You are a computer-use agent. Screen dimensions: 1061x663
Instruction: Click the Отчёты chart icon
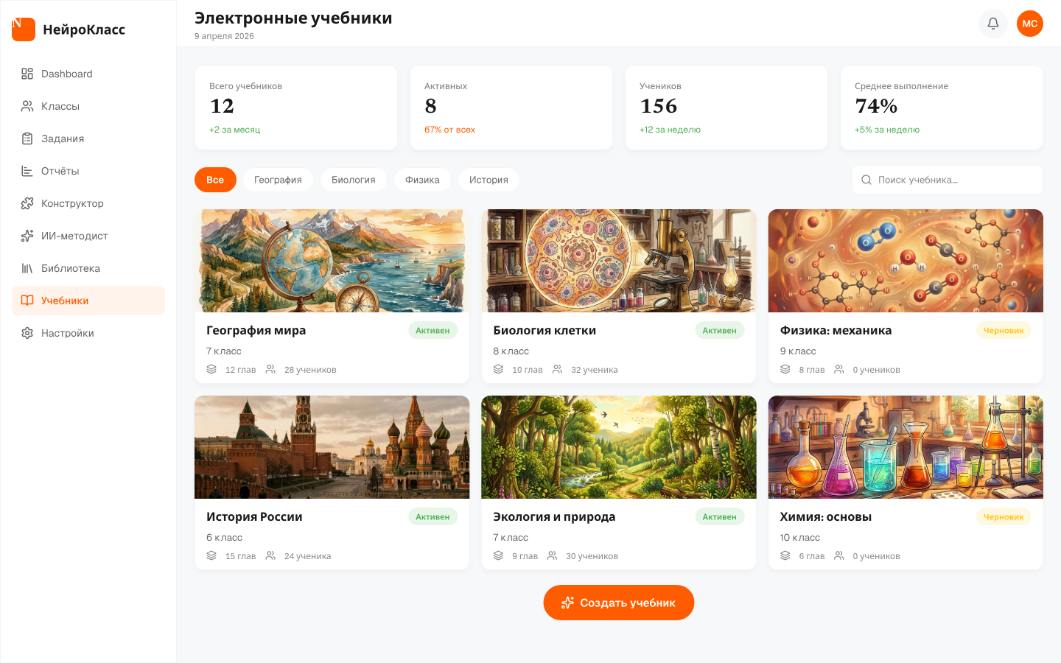(x=27, y=171)
